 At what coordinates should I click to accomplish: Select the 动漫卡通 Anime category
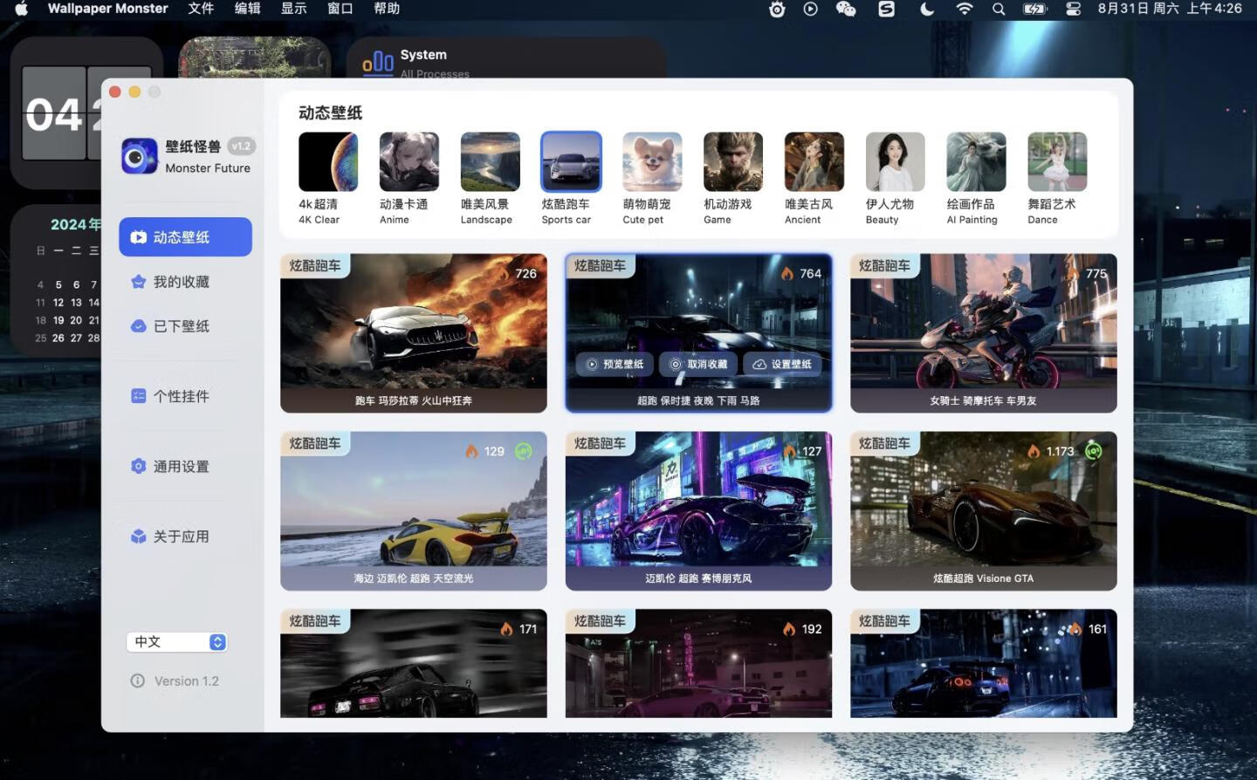pos(409,161)
